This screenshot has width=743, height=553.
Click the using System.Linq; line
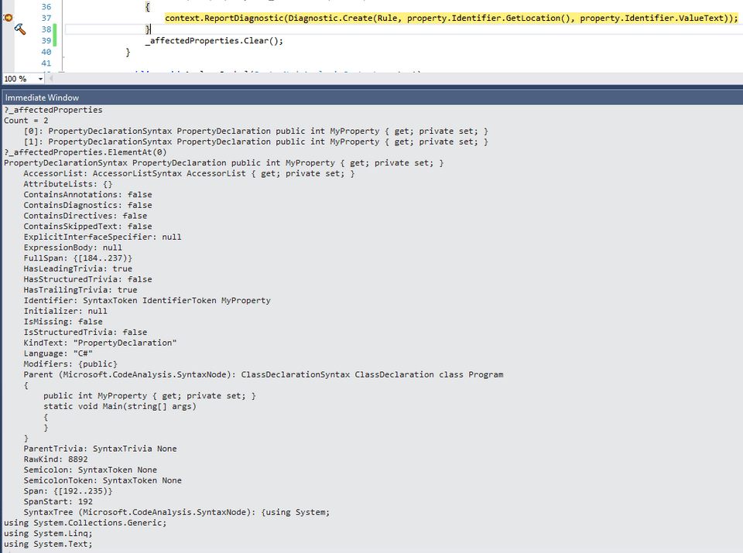(x=48, y=534)
